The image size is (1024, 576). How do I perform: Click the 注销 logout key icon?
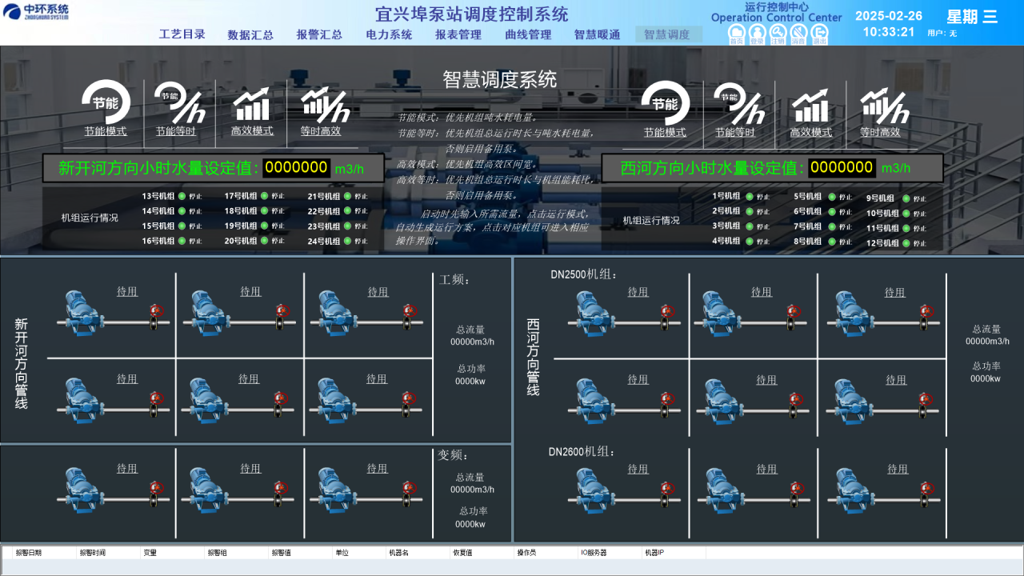[x=778, y=34]
